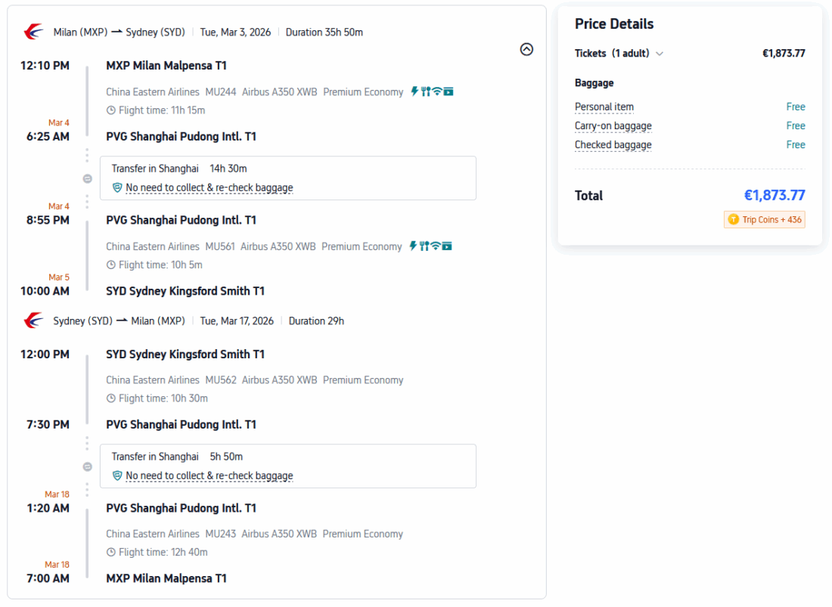Click the power outlet icon for flight MU244
The image size is (832, 607).
coord(414,91)
